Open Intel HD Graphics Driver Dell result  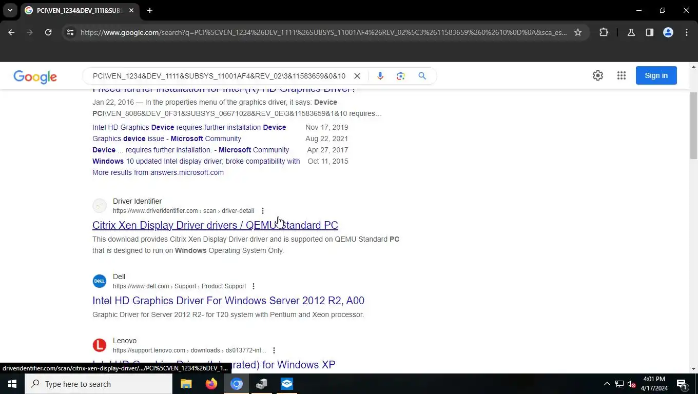(228, 301)
